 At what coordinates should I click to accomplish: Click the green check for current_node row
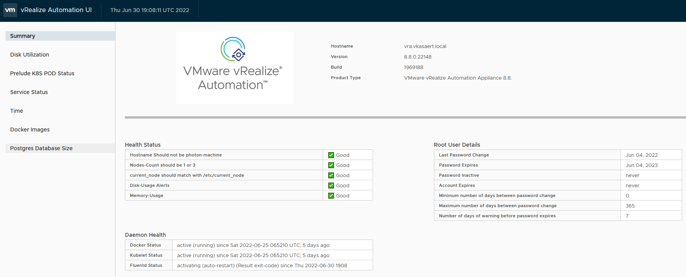tap(331, 175)
